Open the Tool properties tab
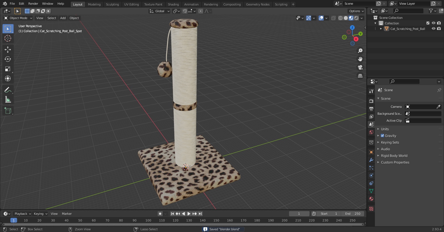 (371, 91)
